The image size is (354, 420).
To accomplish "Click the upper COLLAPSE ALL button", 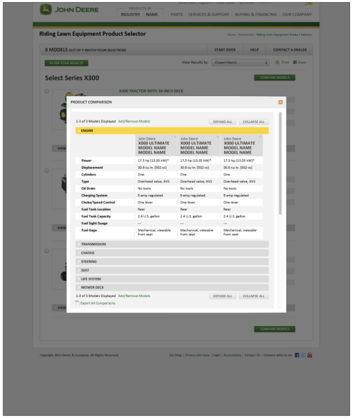I will coord(254,122).
